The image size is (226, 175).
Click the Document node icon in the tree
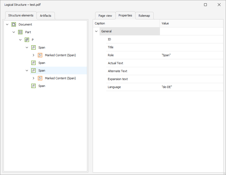pyautogui.click(x=14, y=24)
